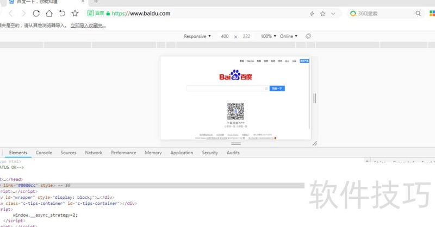The width and height of the screenshot is (435, 227).
Task: Click the lightning speed-mode icon
Action: [x=312, y=14]
